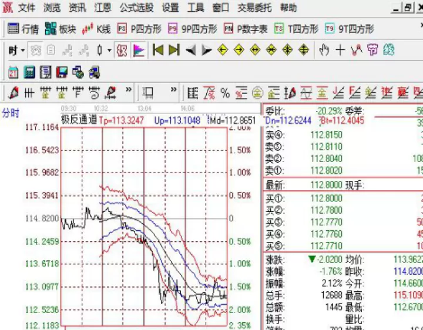Select the crosshair cursor tool

coord(340,50)
